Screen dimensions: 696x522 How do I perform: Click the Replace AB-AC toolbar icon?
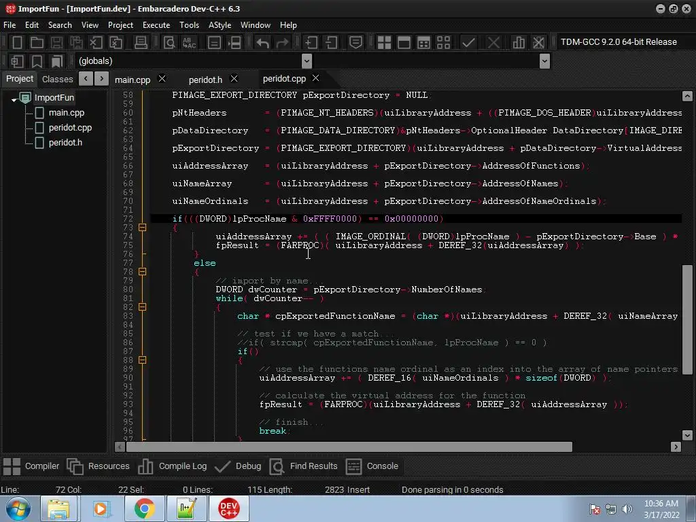point(189,43)
